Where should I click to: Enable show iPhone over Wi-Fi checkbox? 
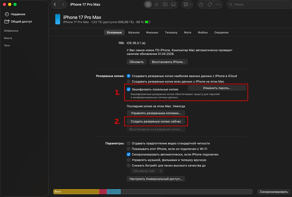click(129, 149)
